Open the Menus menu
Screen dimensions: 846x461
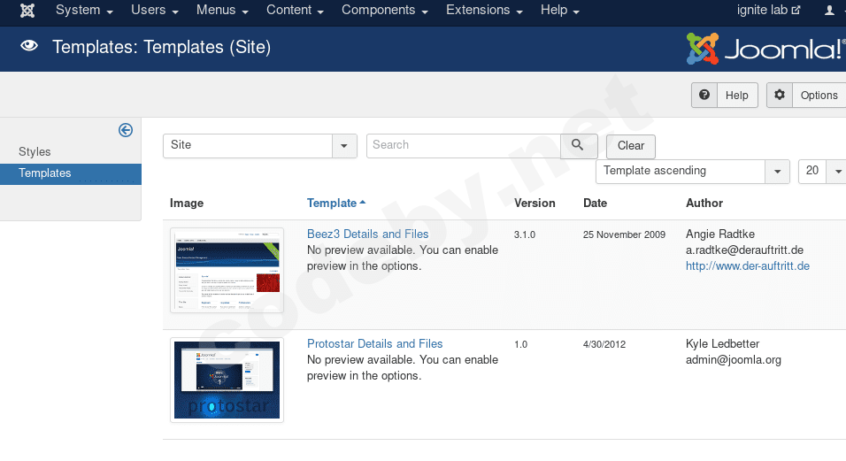pyautogui.click(x=222, y=11)
